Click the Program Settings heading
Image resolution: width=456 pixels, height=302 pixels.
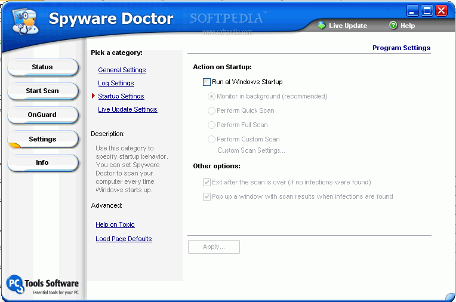pos(401,48)
